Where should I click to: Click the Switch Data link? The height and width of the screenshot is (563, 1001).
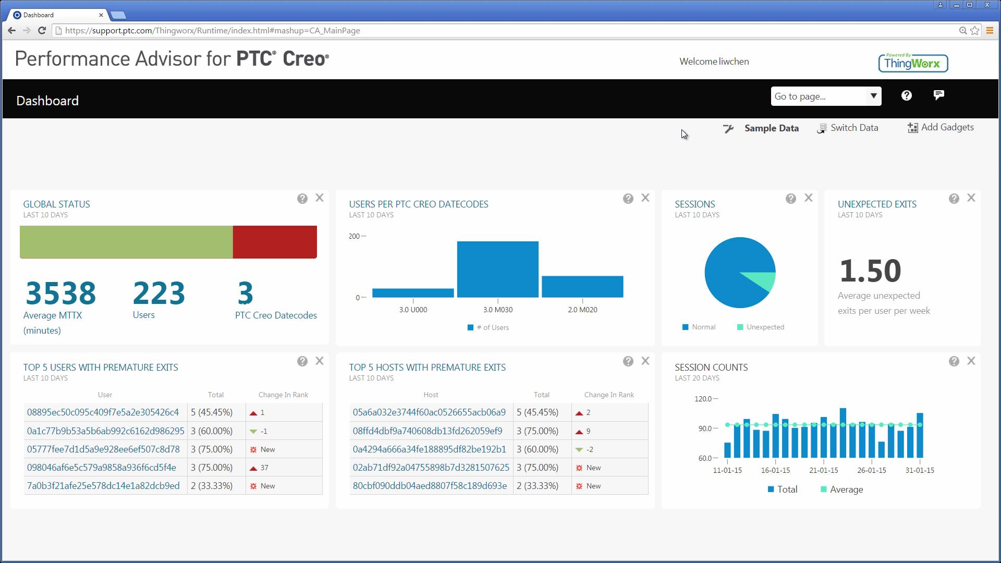[x=854, y=128]
